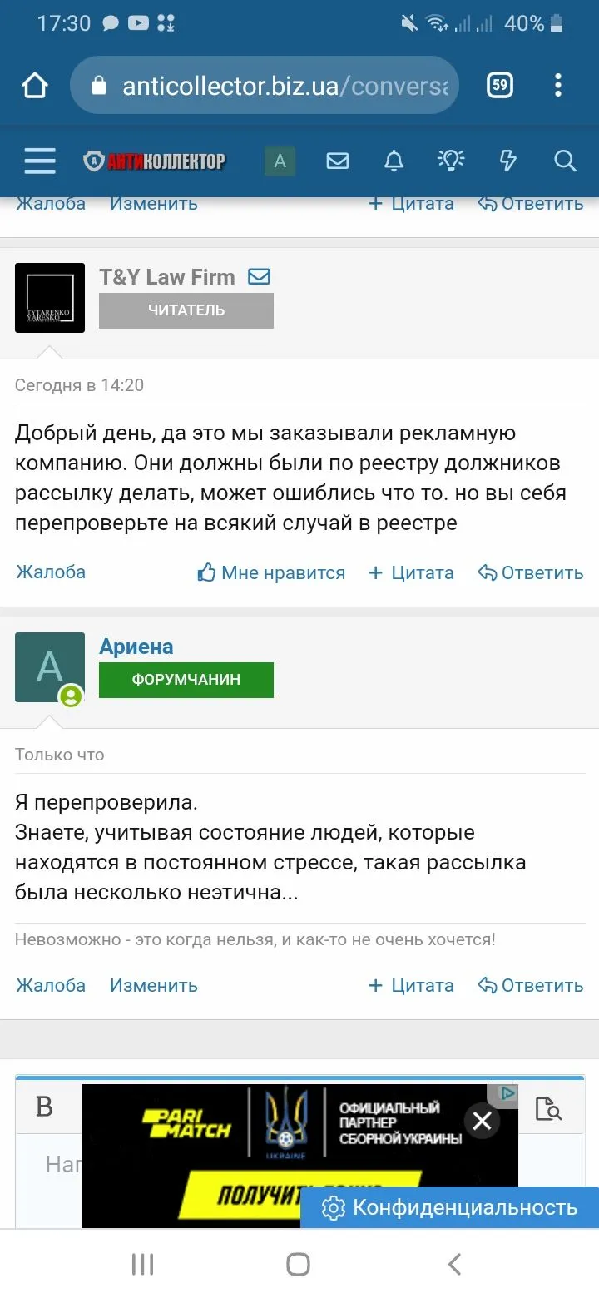The image size is (599, 1298).
Task: Open browser three-dot overflow menu
Action: [x=558, y=85]
